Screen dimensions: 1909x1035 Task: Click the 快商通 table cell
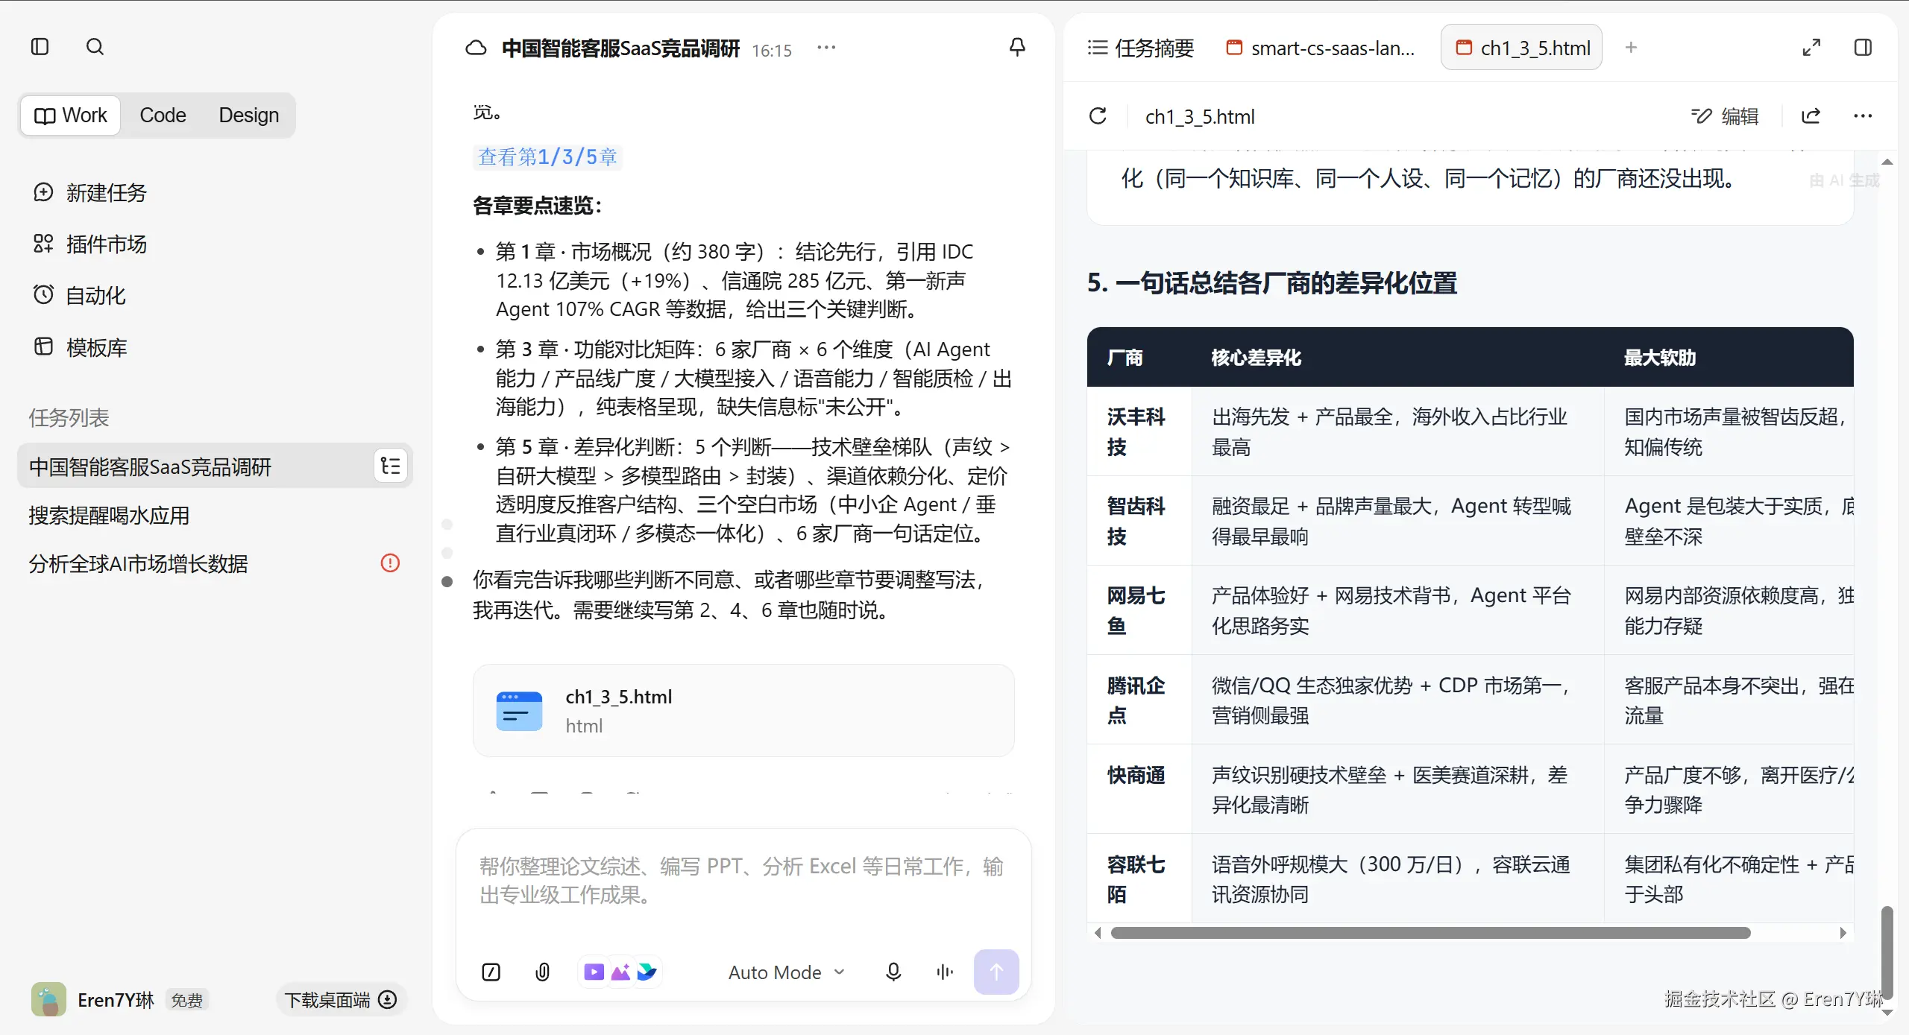(x=1139, y=789)
